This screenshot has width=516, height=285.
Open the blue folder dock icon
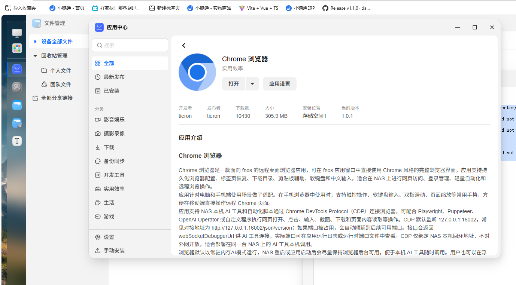[x=17, y=105]
